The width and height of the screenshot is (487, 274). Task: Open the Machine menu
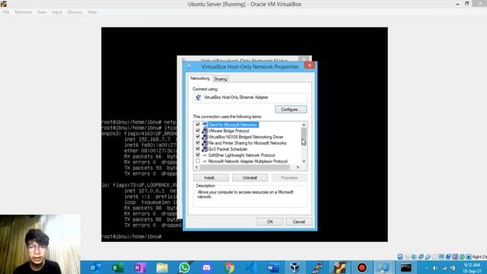pyautogui.click(x=24, y=12)
